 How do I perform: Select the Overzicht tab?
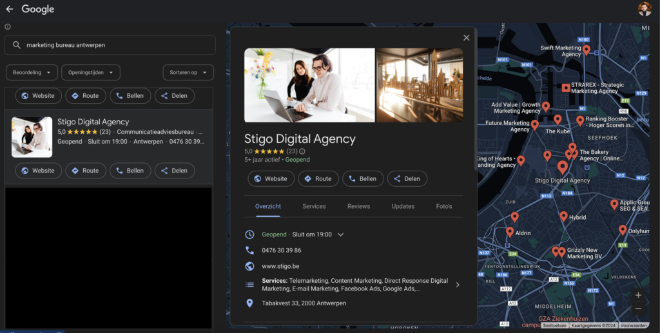click(x=268, y=207)
